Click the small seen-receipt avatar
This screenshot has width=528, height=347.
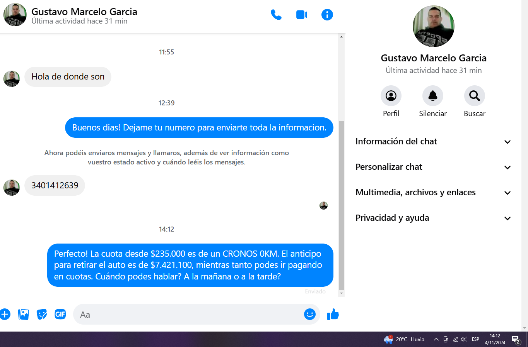pyautogui.click(x=324, y=206)
